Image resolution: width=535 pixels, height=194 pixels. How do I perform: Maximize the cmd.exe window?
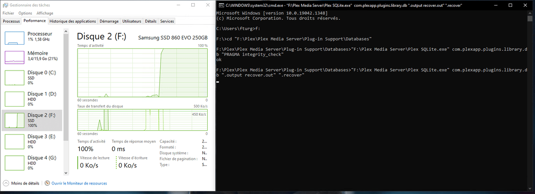[510, 5]
